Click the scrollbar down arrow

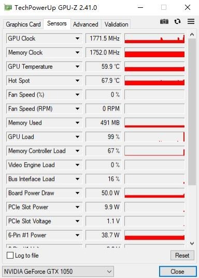pos(192,243)
